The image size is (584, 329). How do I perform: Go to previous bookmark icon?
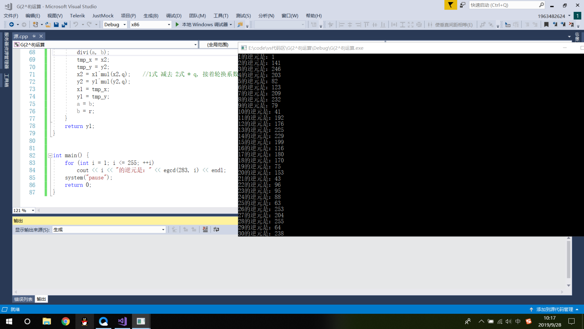(x=555, y=24)
